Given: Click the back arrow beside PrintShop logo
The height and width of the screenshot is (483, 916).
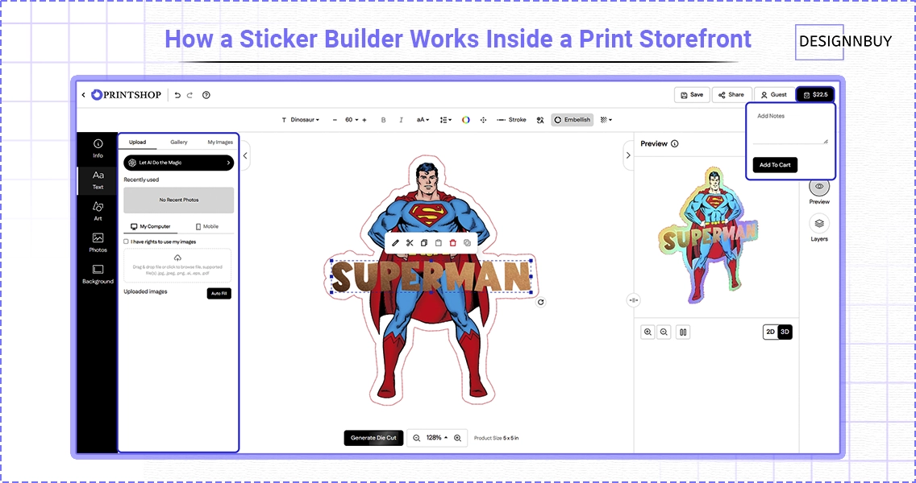Looking at the screenshot, I should tap(84, 94).
